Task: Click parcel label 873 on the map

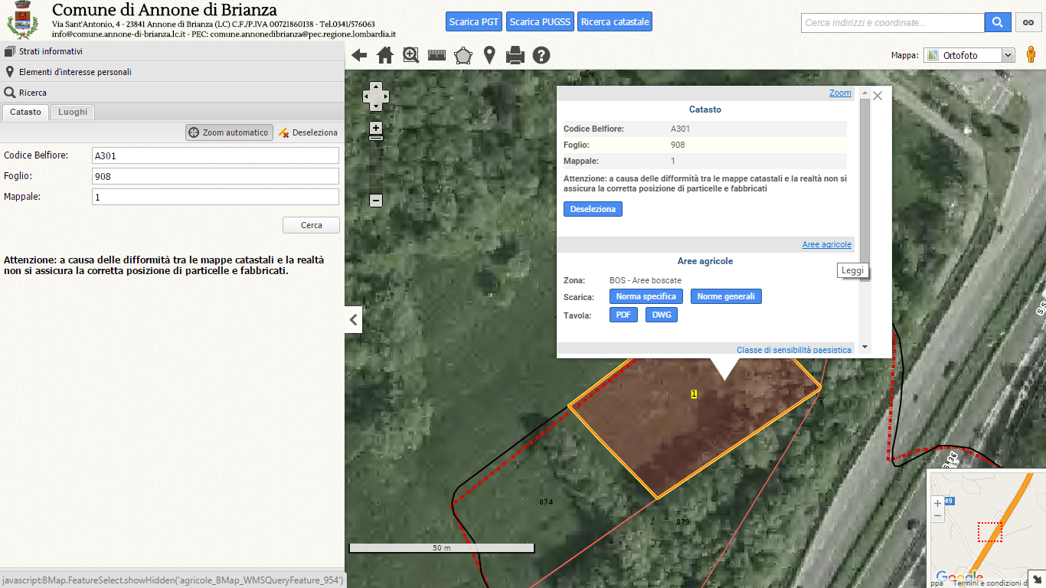Action: click(683, 521)
